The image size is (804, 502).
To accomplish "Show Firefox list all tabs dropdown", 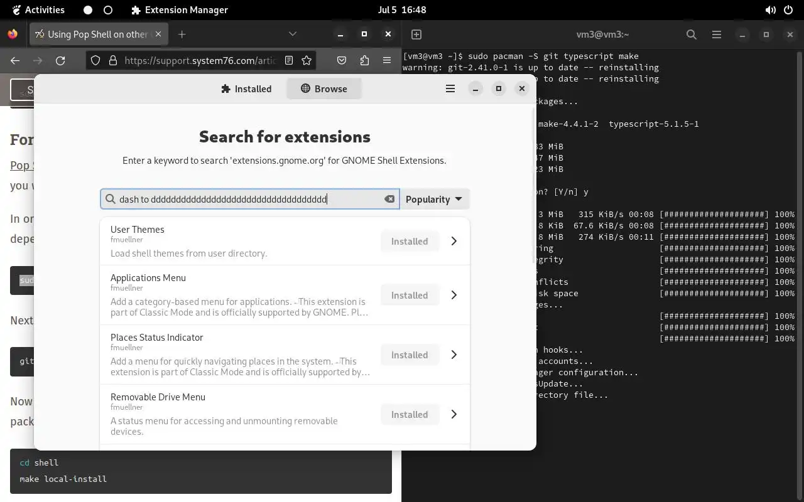I will (293, 34).
